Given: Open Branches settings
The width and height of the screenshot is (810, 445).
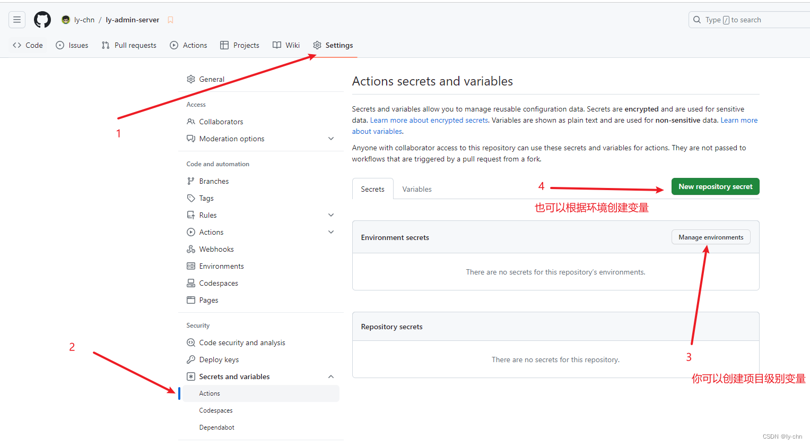Looking at the screenshot, I should tap(214, 181).
